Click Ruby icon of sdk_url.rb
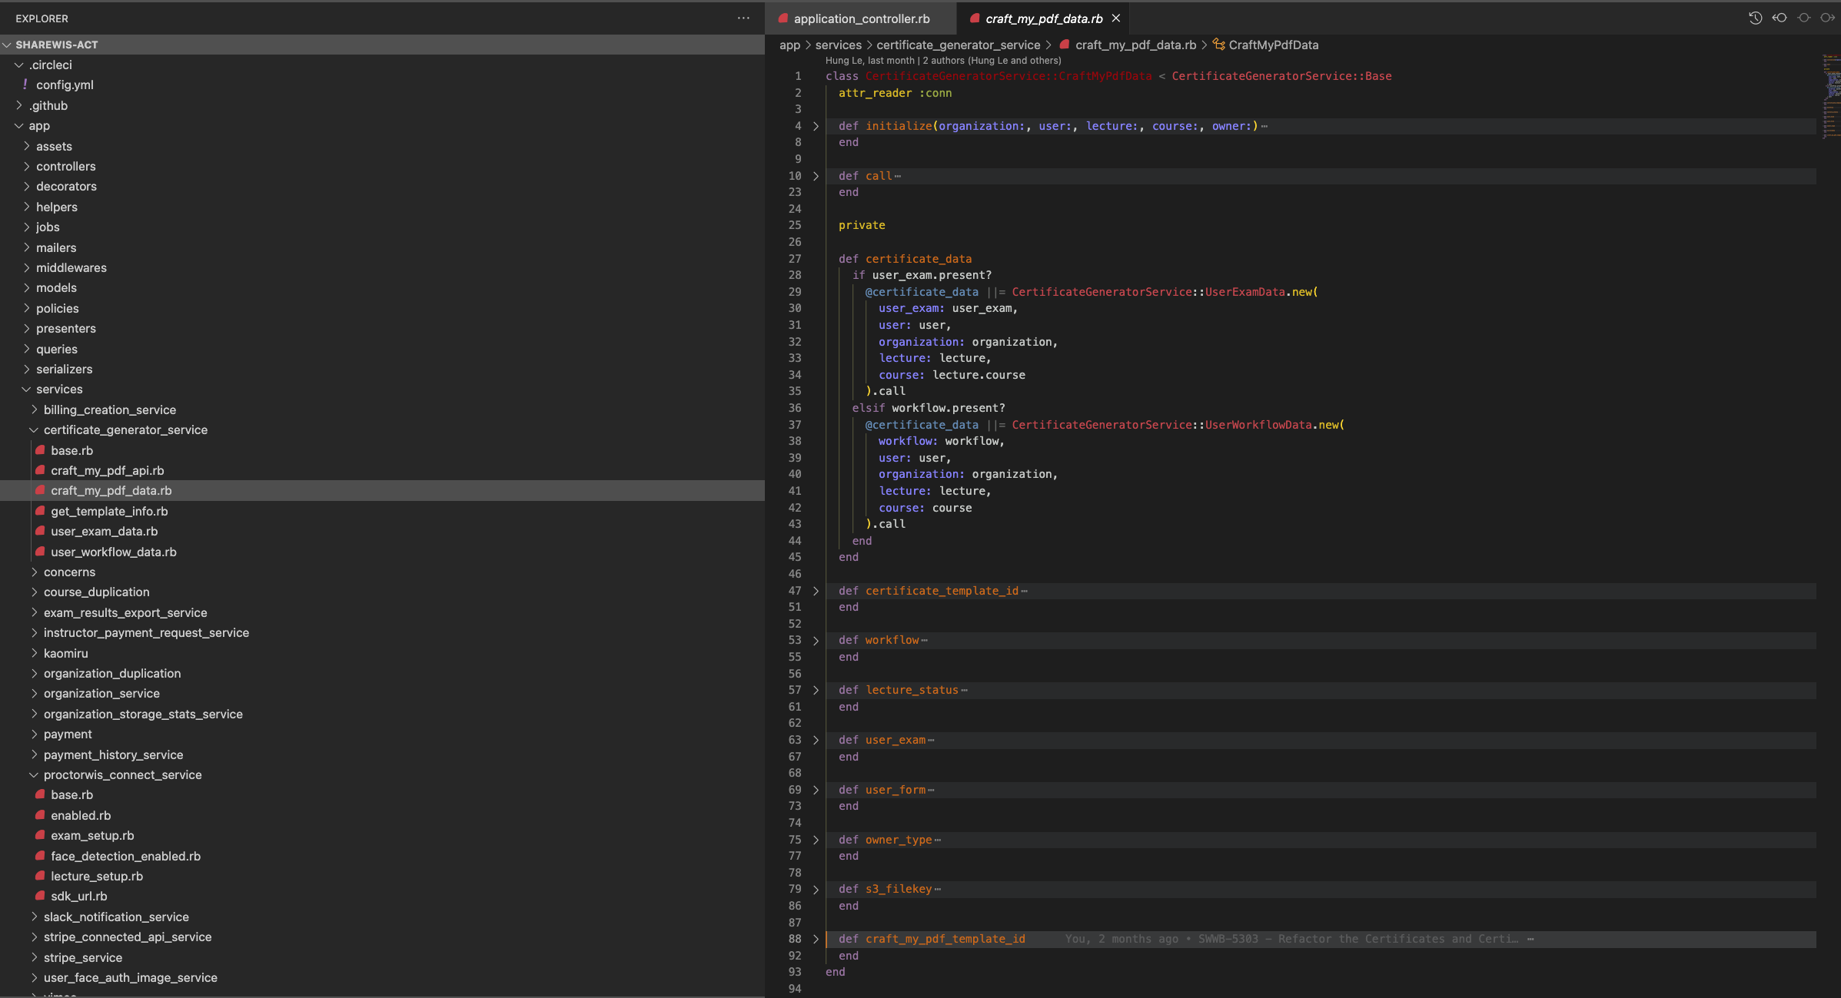 click(x=40, y=896)
